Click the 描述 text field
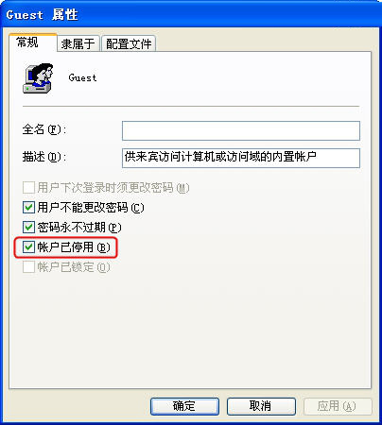382x425 pixels. pos(241,158)
